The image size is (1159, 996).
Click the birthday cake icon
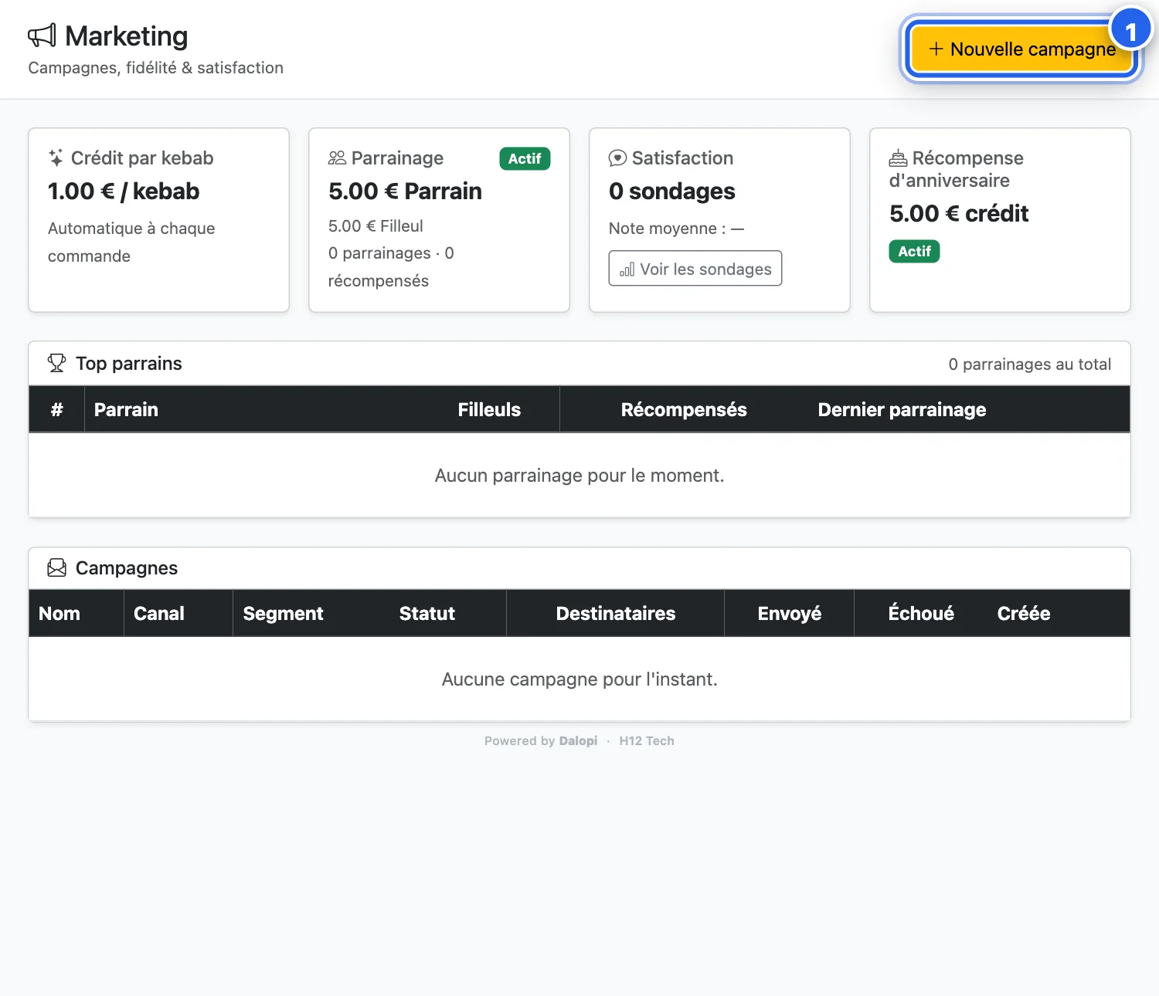coord(898,158)
